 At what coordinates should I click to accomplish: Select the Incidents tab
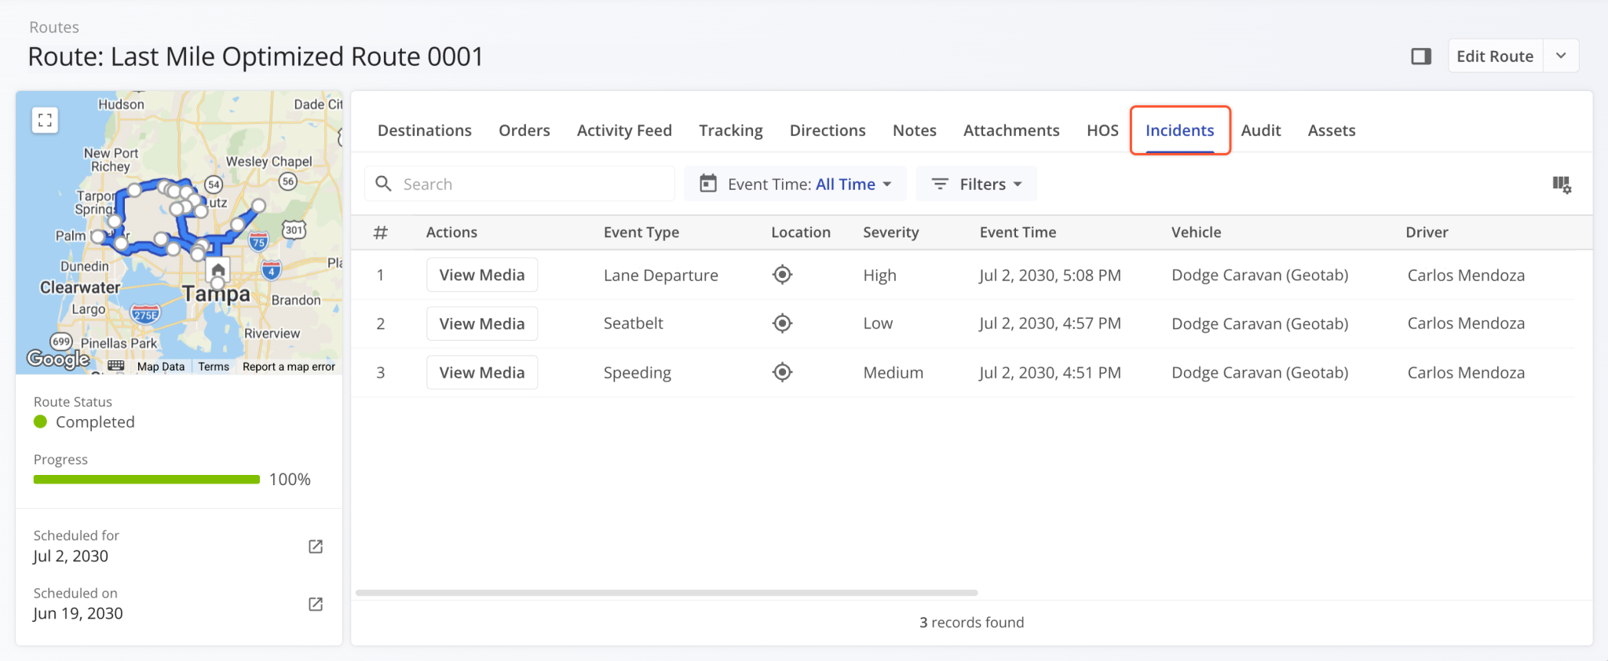point(1179,130)
